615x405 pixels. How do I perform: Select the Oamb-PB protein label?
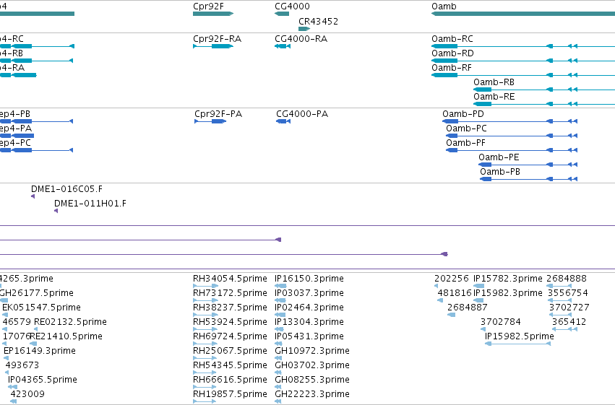[x=500, y=172]
